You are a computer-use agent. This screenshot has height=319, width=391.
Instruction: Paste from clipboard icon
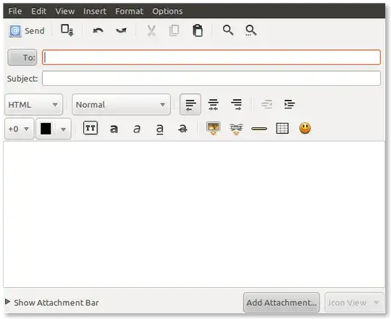[198, 30]
